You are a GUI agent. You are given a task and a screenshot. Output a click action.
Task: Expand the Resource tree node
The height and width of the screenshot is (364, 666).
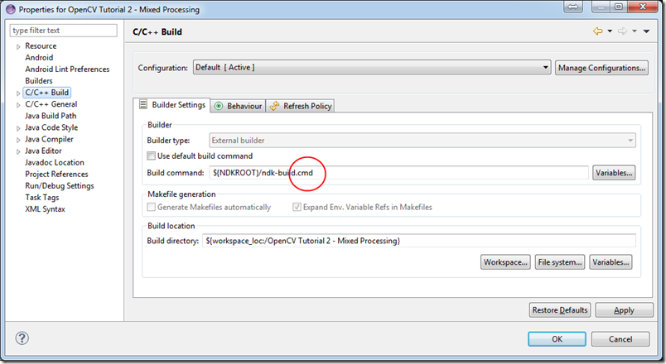pos(18,46)
